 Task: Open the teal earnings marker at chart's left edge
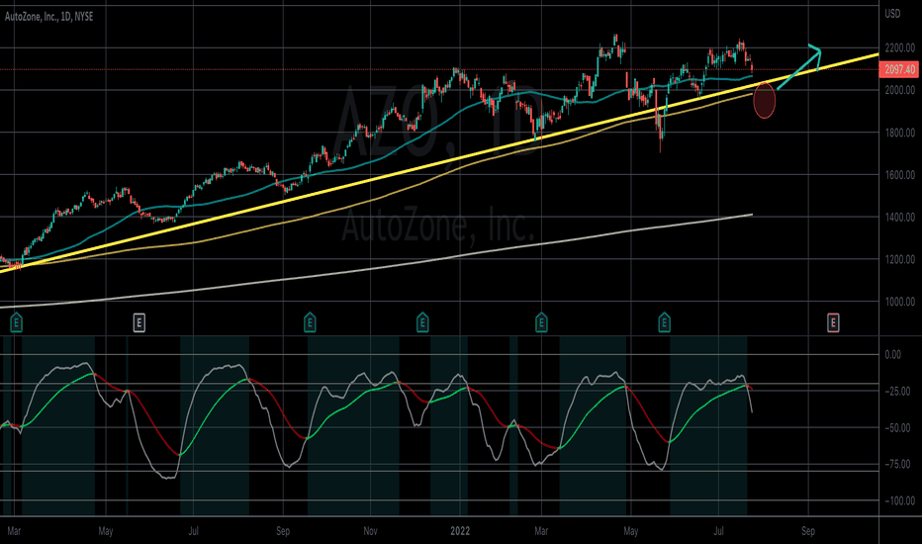[17, 322]
